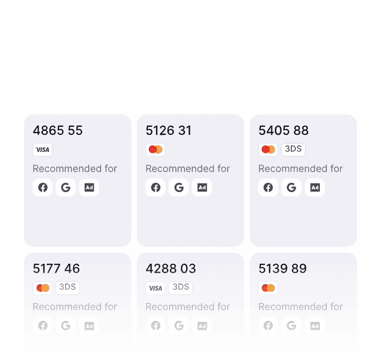Click Google icon on card 5405 88
381x361 pixels.
(291, 188)
